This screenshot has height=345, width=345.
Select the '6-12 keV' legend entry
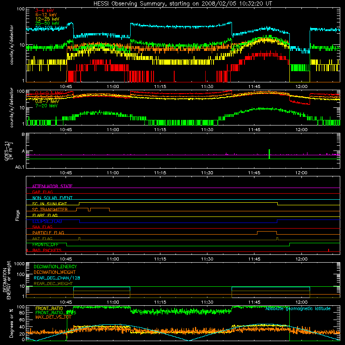[x=46, y=15]
